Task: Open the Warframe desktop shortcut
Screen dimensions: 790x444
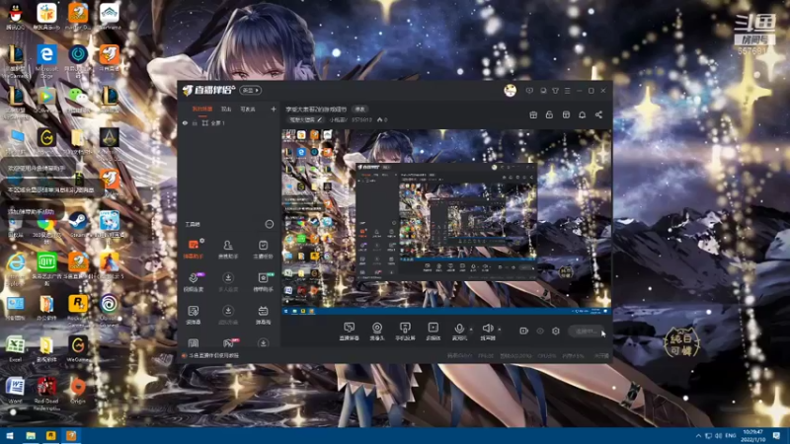Action: pyautogui.click(x=110, y=17)
